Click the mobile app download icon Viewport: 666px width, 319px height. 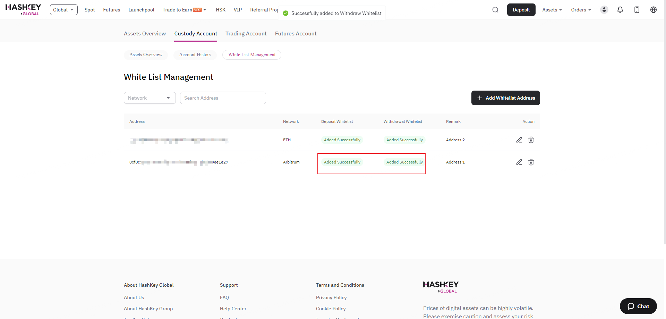637,10
